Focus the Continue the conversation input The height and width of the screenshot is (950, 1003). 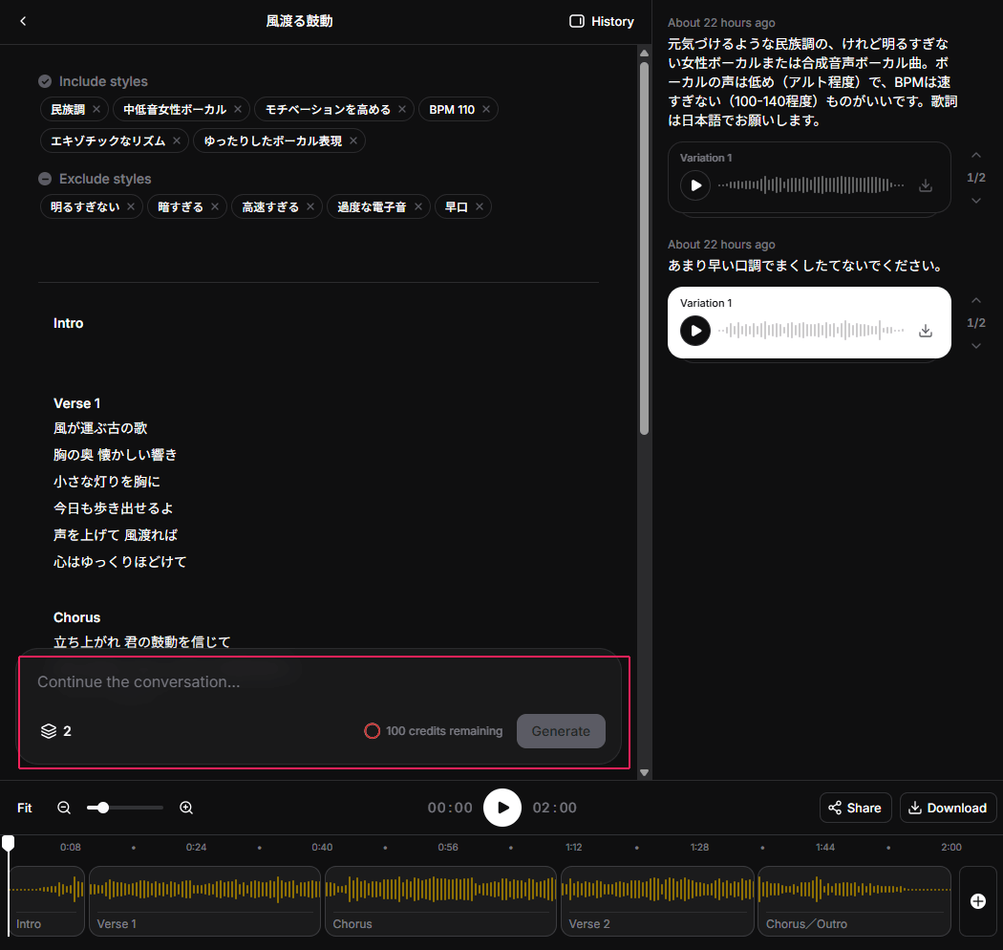tap(318, 681)
